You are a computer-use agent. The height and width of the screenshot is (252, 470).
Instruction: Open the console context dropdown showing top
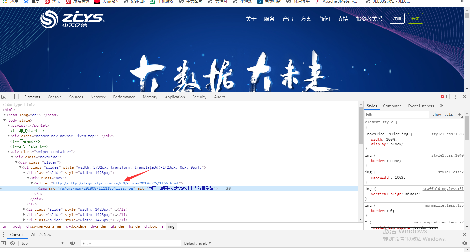pos(43,243)
